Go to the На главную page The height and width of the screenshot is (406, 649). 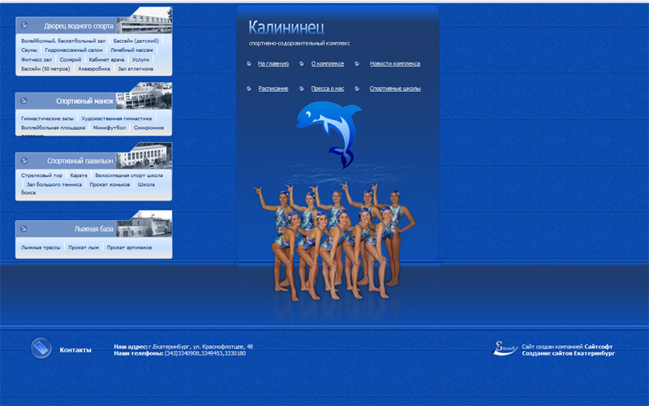(273, 63)
